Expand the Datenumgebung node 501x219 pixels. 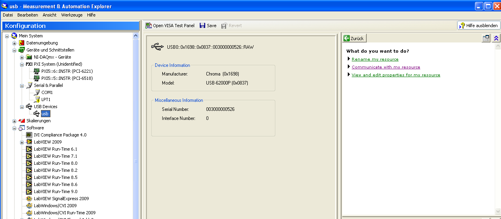tap(14, 43)
